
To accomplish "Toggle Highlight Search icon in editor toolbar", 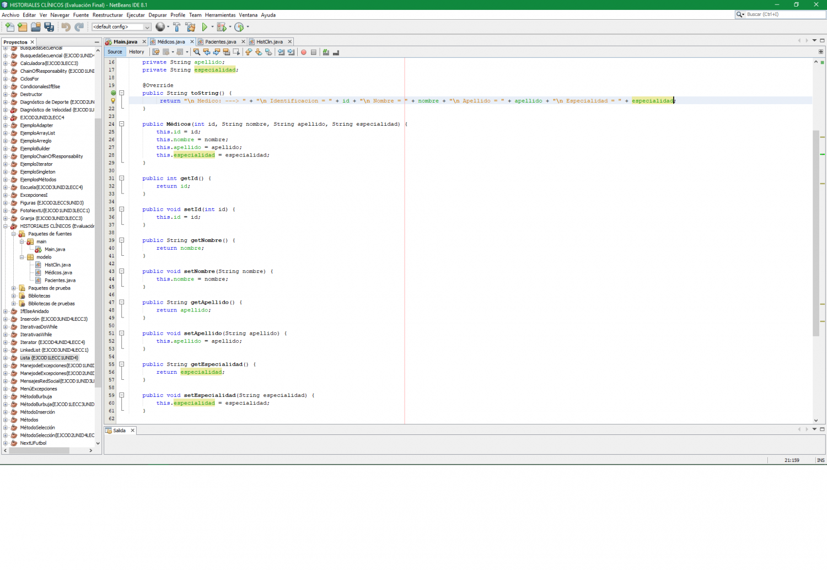I will click(x=227, y=52).
